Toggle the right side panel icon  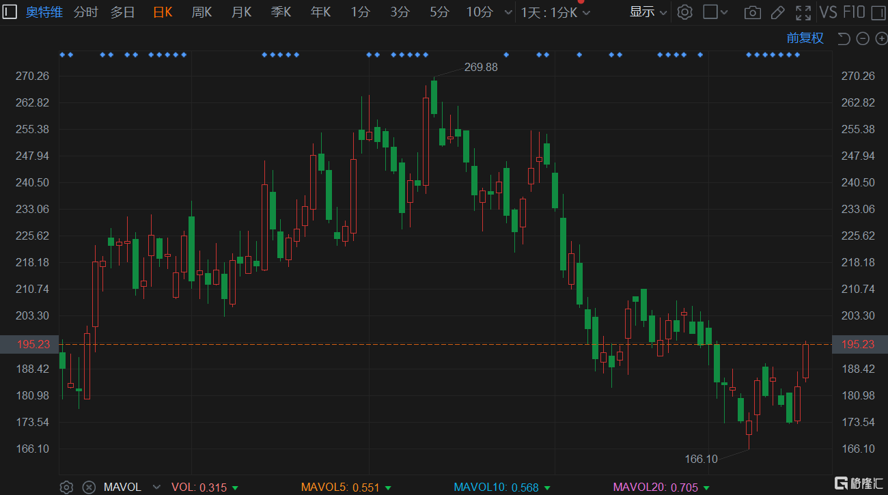[x=878, y=12]
